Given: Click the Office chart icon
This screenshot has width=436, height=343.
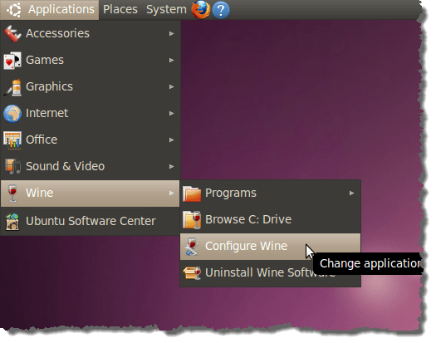Looking at the screenshot, I should point(12,140).
